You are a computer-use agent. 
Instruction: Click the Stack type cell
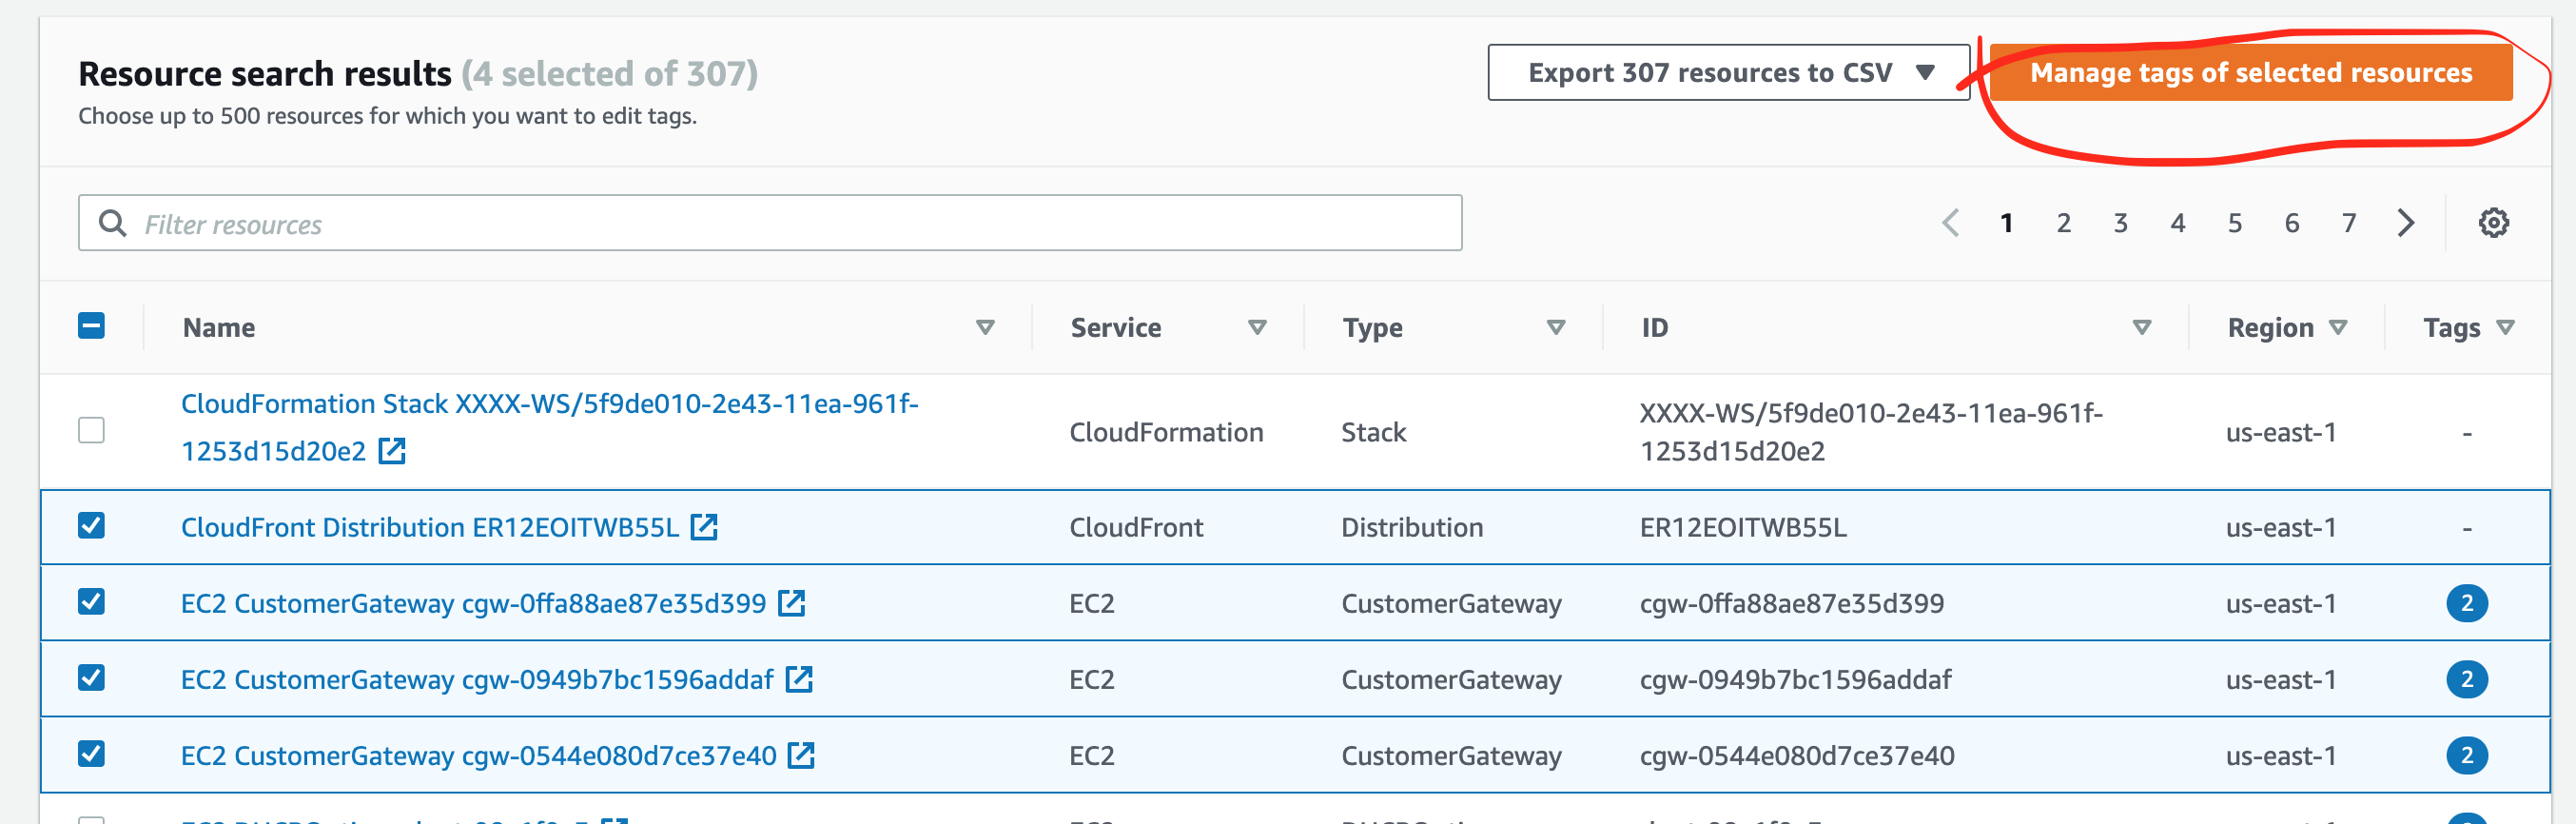[1373, 432]
